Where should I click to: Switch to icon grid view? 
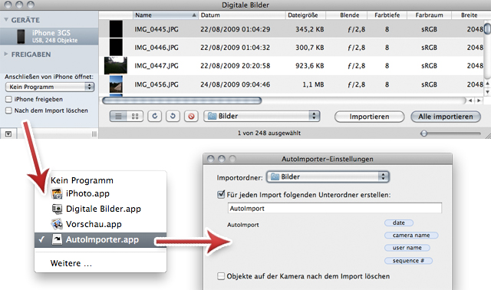[x=135, y=116]
